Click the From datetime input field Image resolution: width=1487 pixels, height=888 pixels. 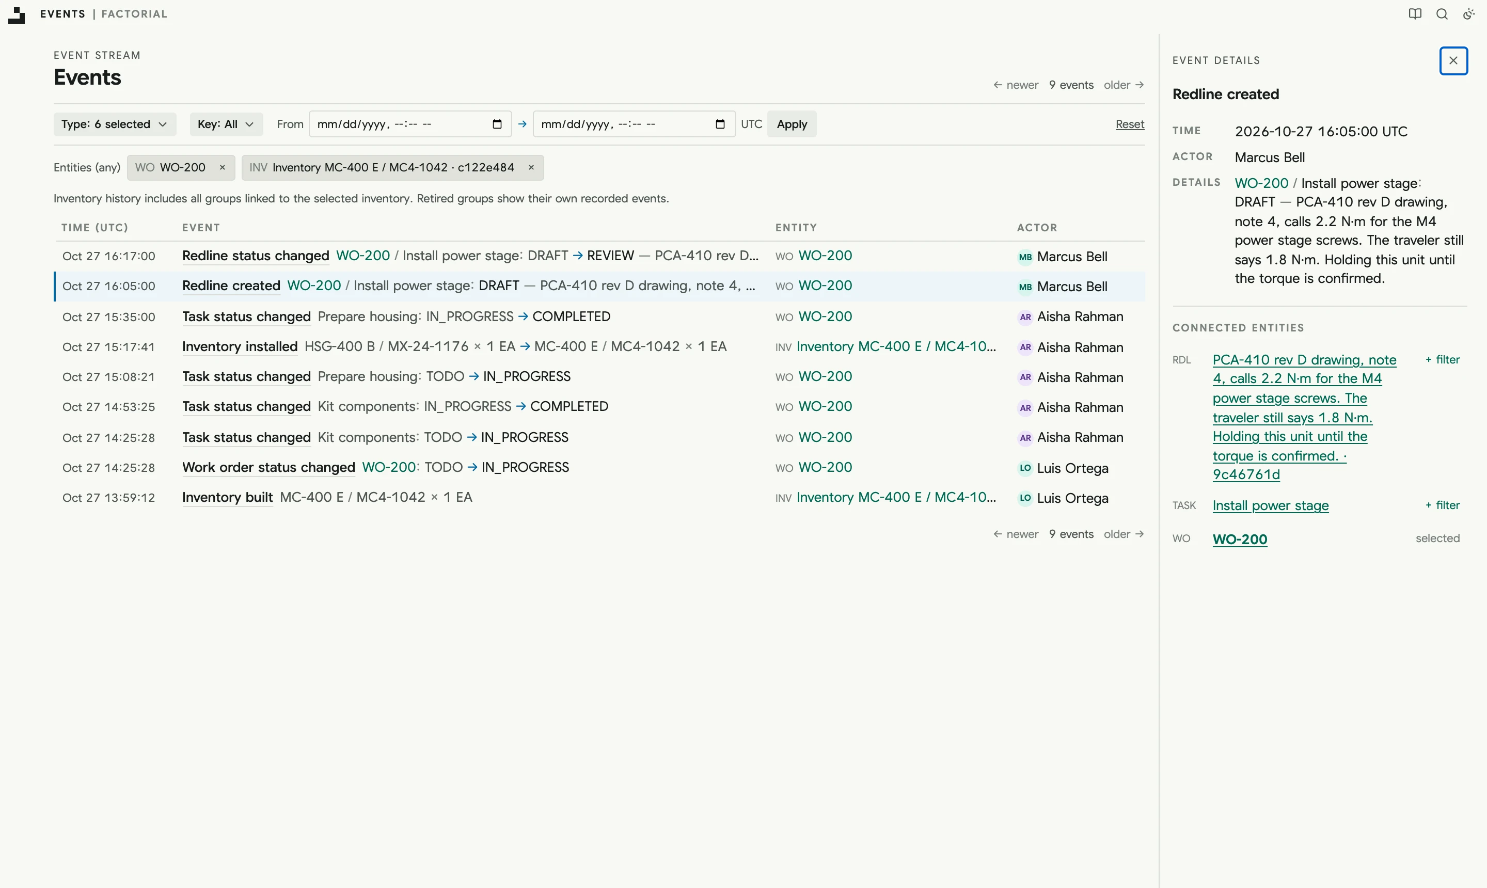coord(410,124)
